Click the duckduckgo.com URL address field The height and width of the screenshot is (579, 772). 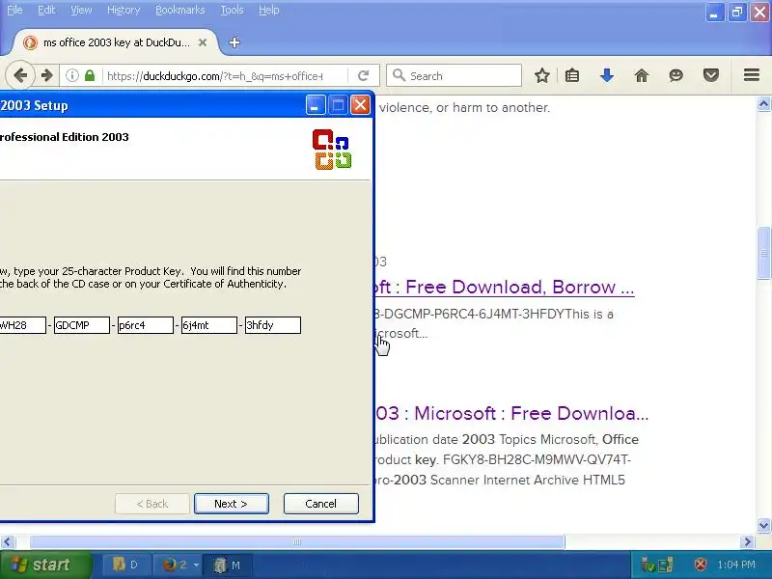(215, 76)
